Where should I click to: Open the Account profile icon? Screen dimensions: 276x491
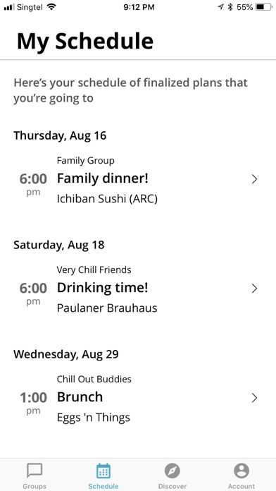tap(241, 471)
